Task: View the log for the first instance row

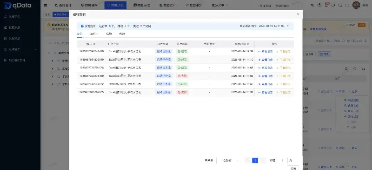Action: click(x=265, y=51)
